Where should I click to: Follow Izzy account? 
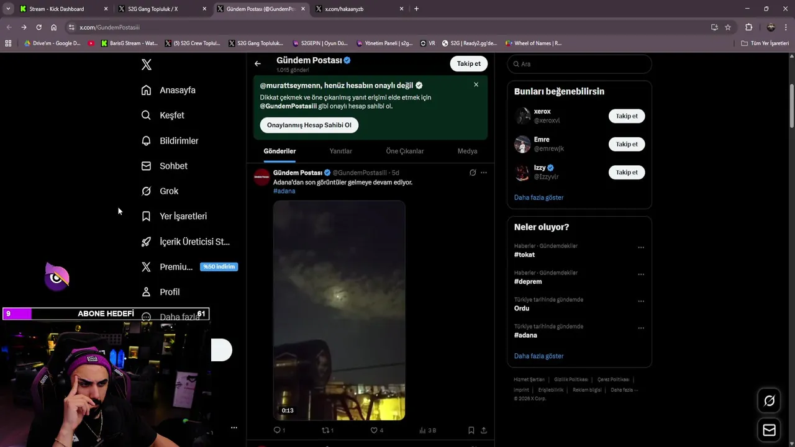[x=627, y=173]
